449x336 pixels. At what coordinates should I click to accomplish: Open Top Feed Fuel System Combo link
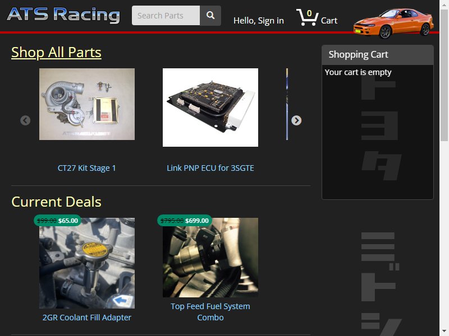pos(210,312)
